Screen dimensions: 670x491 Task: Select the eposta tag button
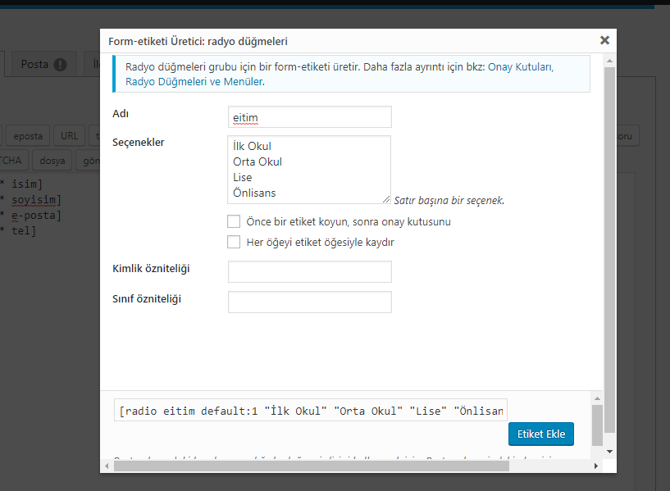pyautogui.click(x=28, y=136)
